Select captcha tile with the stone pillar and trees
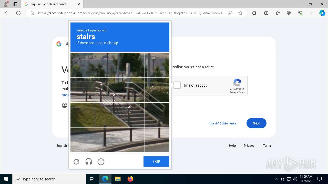The height and width of the screenshot is (184, 328). coord(132,65)
